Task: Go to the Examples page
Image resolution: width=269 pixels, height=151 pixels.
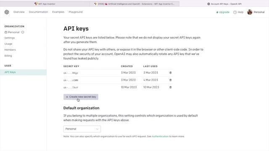Action: point(58,12)
